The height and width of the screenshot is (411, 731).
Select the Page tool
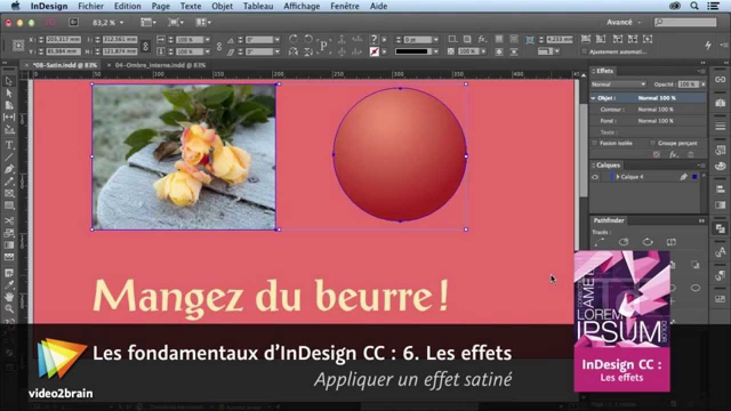point(9,105)
